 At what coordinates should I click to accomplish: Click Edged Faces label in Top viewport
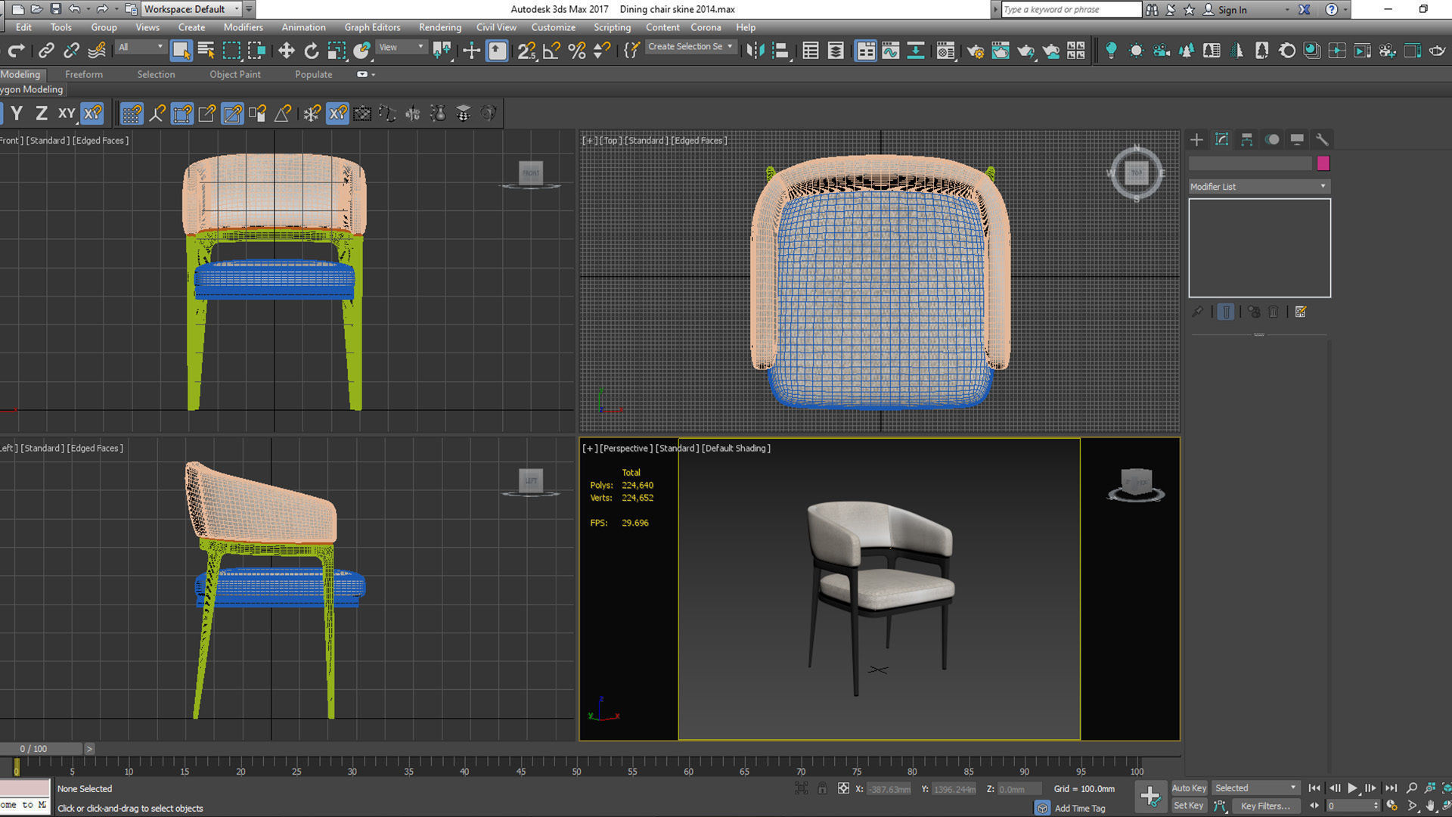pyautogui.click(x=699, y=140)
